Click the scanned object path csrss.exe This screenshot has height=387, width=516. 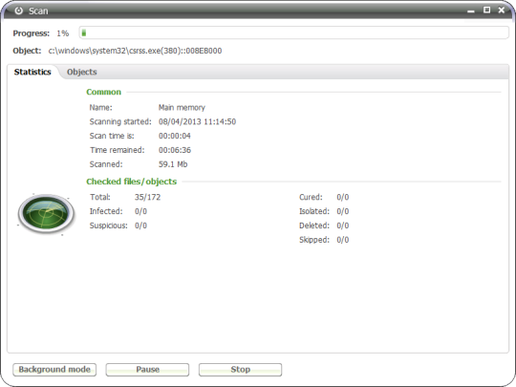click(135, 51)
